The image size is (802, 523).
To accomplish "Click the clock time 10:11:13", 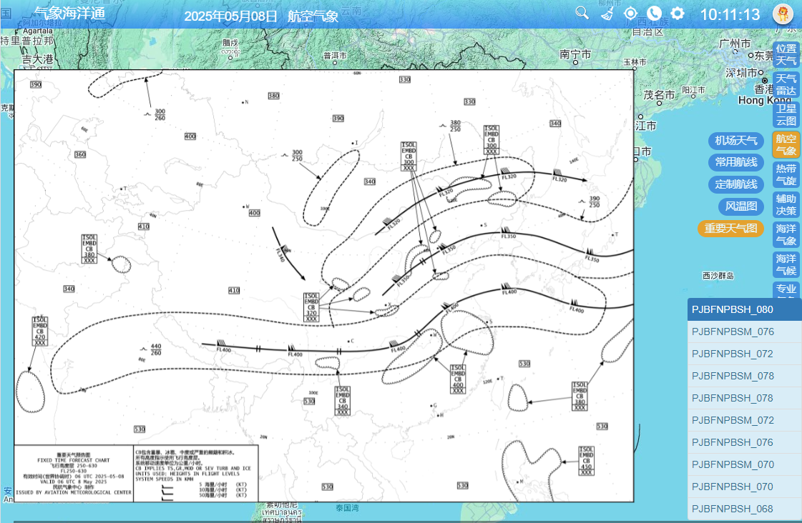I will tap(730, 15).
